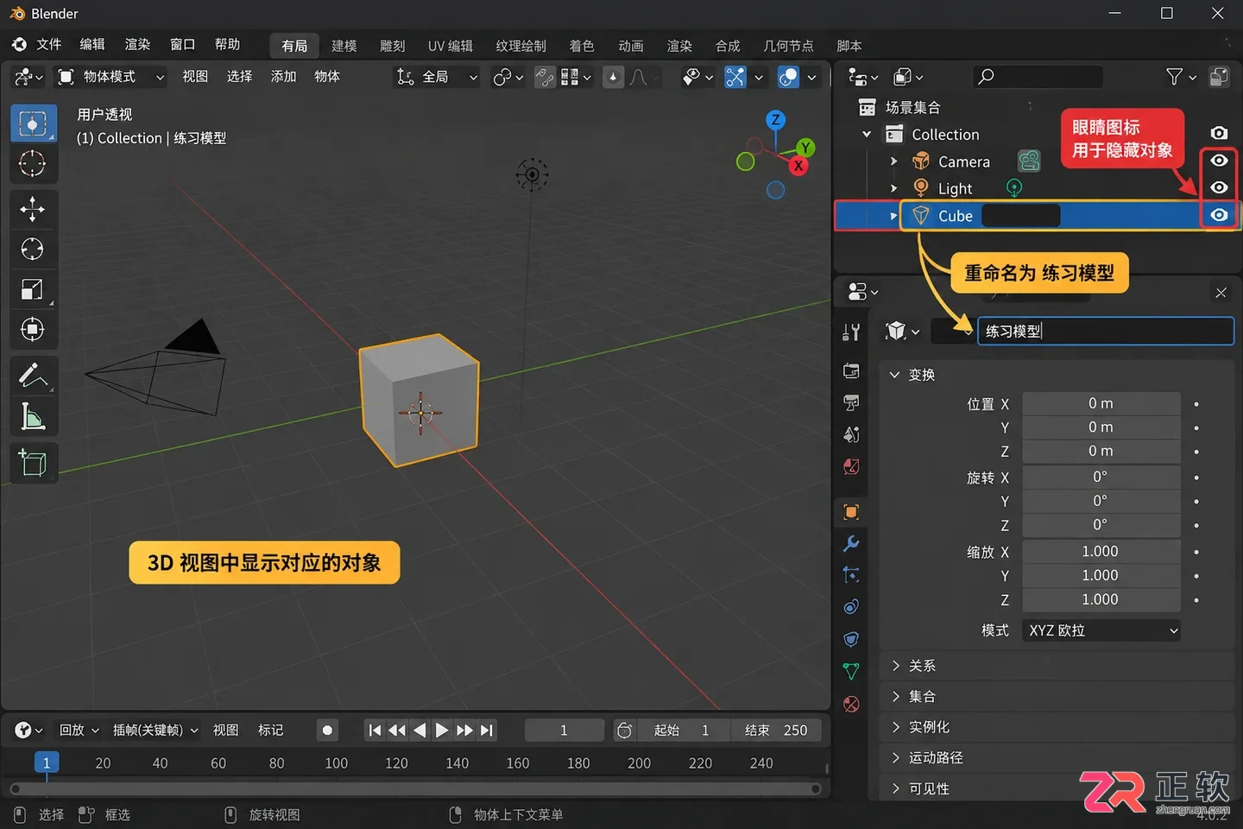1243x829 pixels.
Task: Click the Blender logo menu icon
Action: 19,44
